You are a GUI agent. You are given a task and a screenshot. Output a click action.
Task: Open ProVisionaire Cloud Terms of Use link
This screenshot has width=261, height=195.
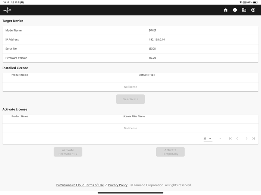(x=80, y=185)
